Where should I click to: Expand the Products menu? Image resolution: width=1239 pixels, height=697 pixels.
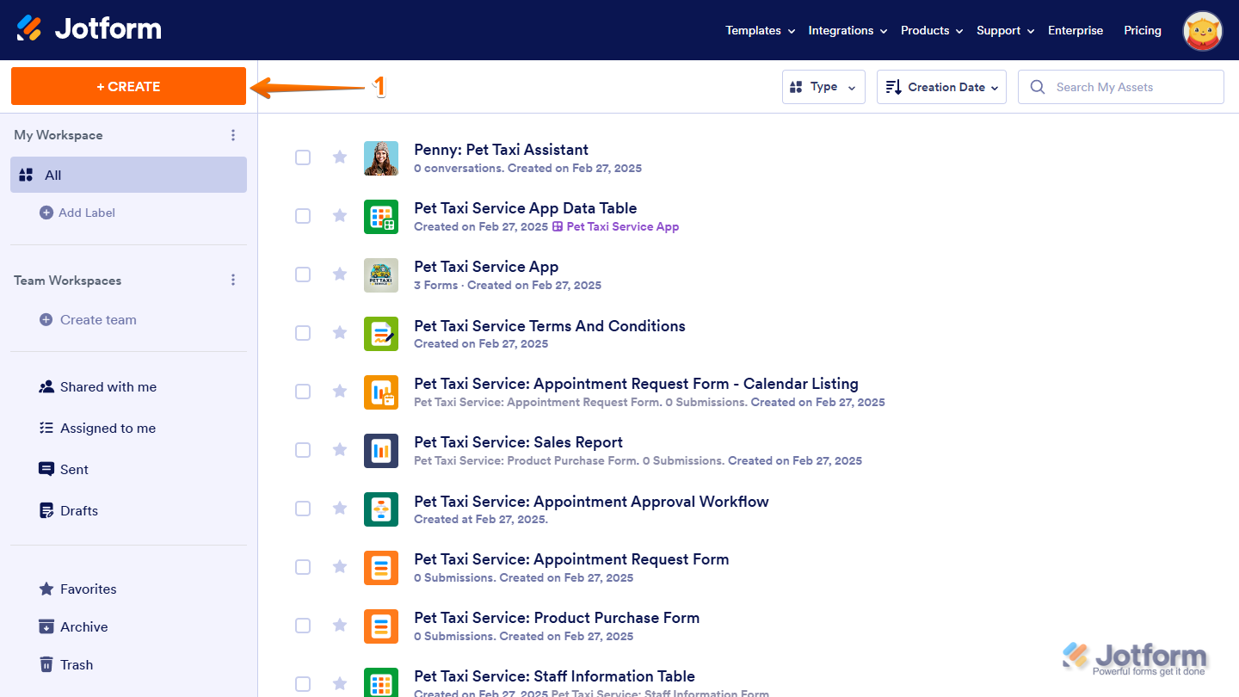(x=930, y=30)
